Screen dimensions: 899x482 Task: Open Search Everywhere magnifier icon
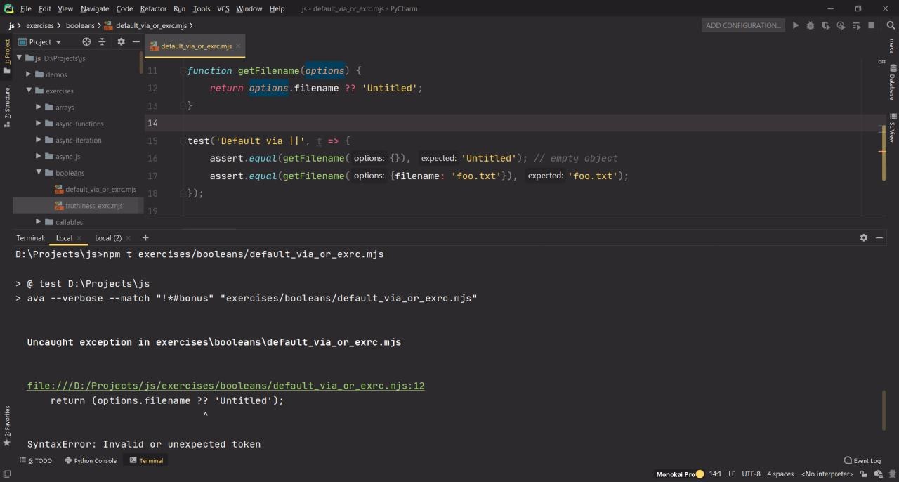(x=891, y=25)
